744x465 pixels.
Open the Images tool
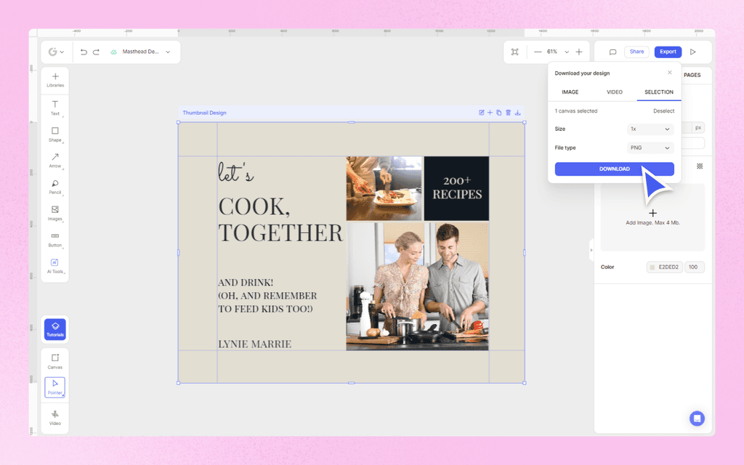pos(55,214)
